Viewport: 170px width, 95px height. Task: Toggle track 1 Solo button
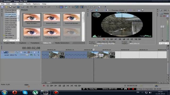pyautogui.click(x=38, y=52)
